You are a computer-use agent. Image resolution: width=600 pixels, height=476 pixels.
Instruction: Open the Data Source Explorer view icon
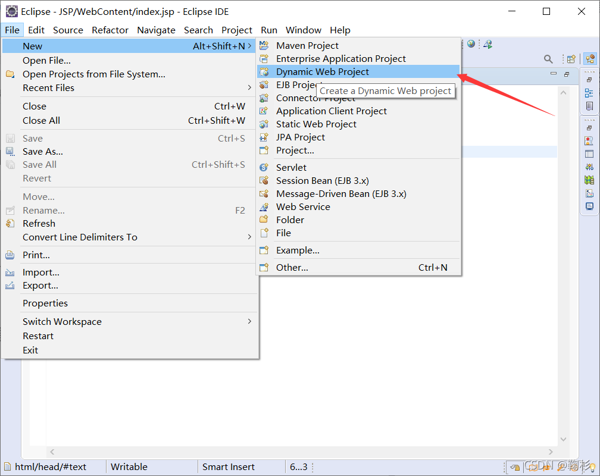589,180
